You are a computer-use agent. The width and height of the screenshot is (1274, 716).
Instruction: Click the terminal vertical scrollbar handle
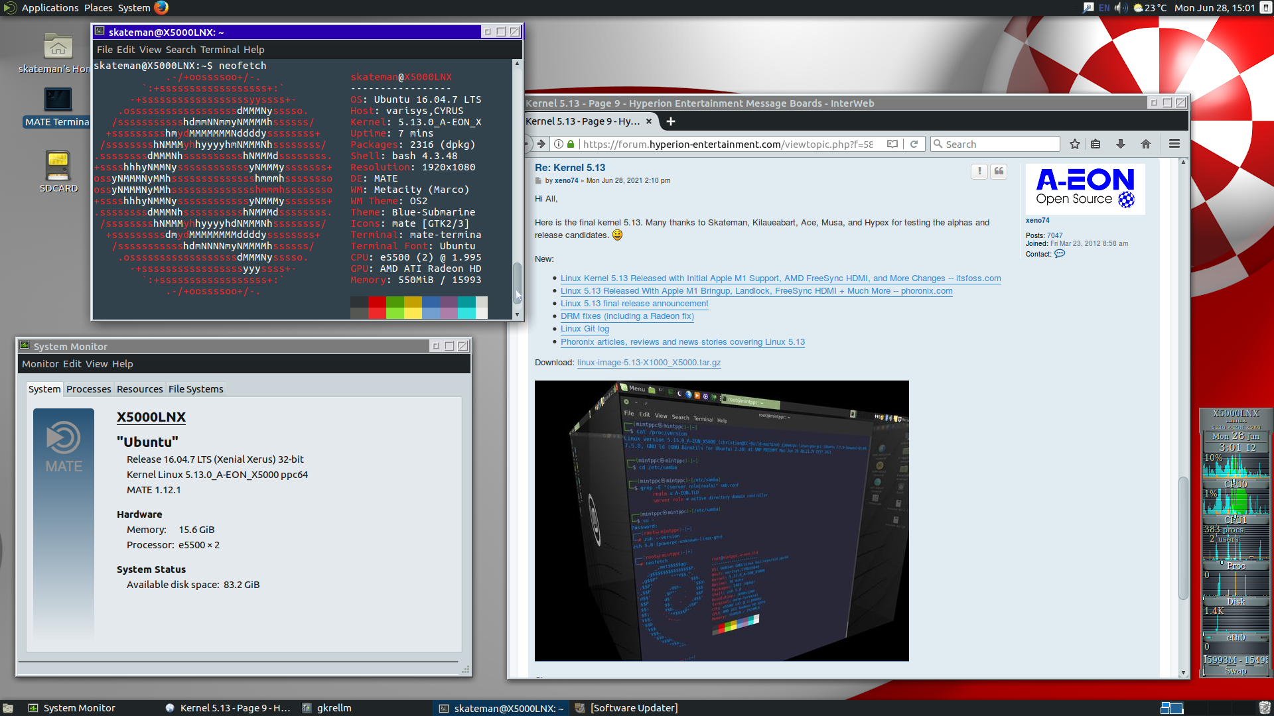click(517, 283)
